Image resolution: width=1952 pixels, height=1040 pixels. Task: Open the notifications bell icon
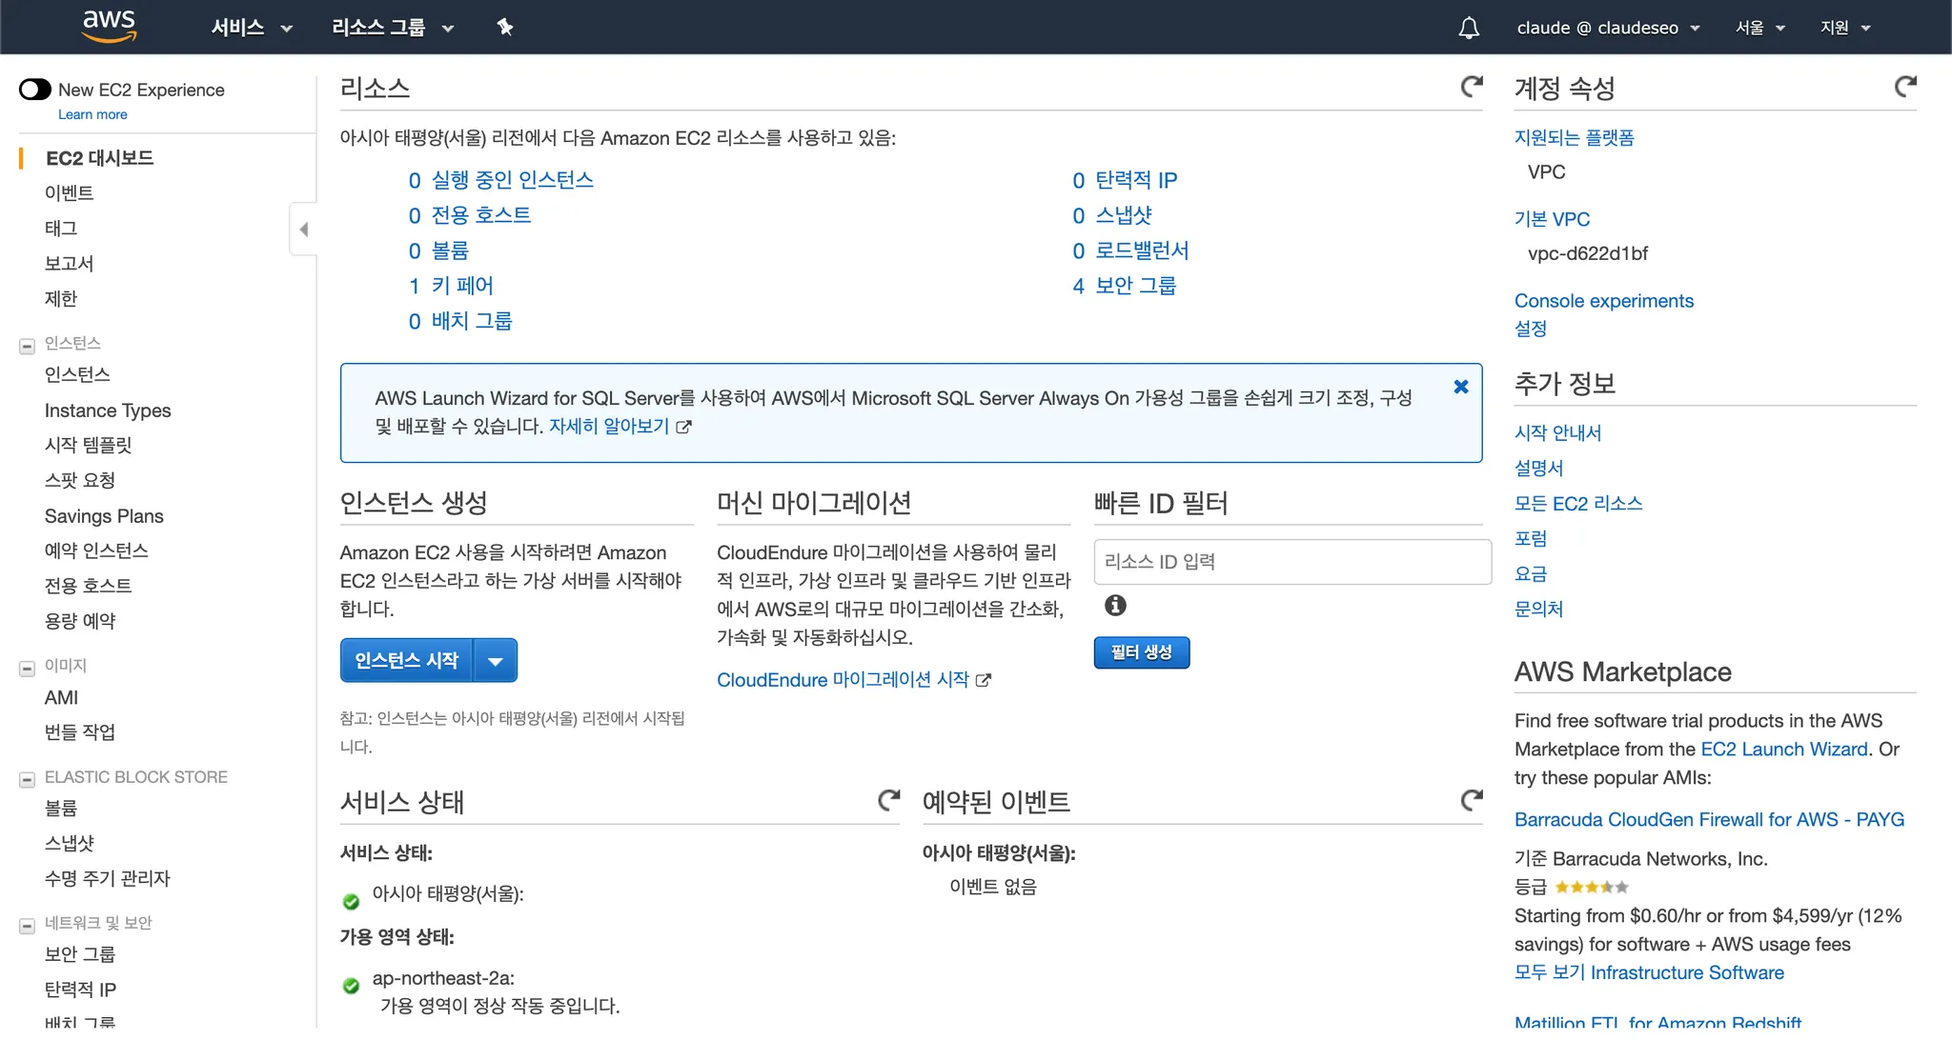[1469, 28]
